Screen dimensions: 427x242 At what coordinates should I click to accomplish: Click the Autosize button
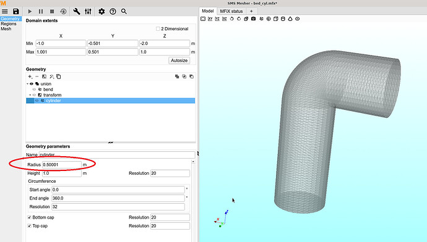pyautogui.click(x=179, y=60)
